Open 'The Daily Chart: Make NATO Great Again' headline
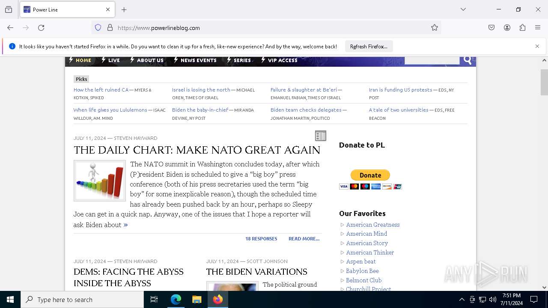 [x=197, y=150]
